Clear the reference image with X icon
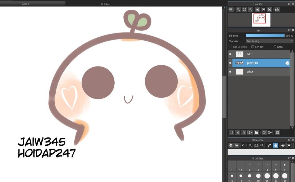This screenshot has height=182, width=295. coord(243,145)
